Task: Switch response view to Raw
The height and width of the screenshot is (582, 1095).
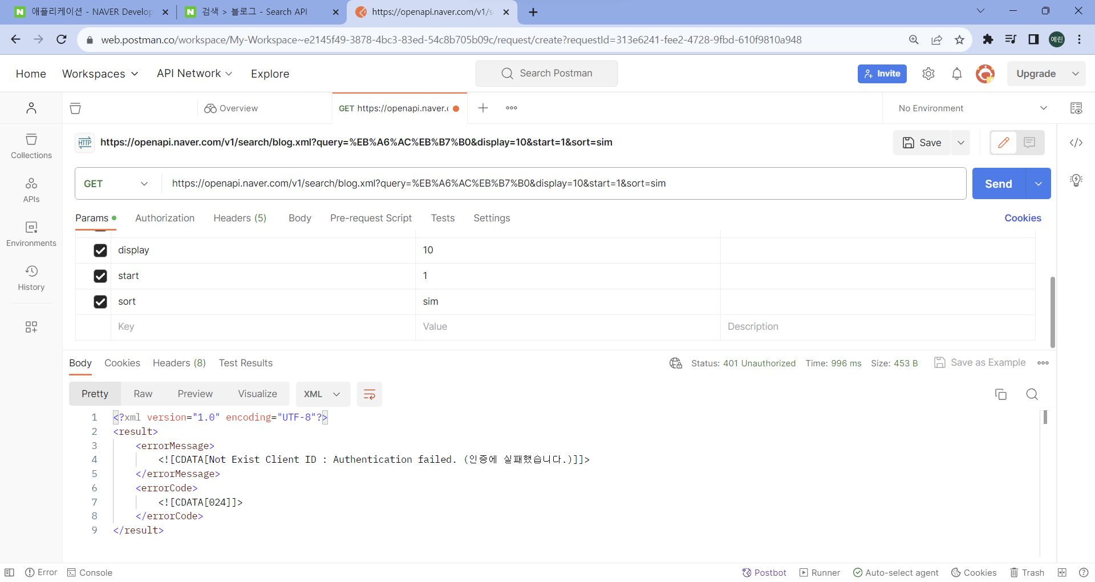Action: pos(143,394)
